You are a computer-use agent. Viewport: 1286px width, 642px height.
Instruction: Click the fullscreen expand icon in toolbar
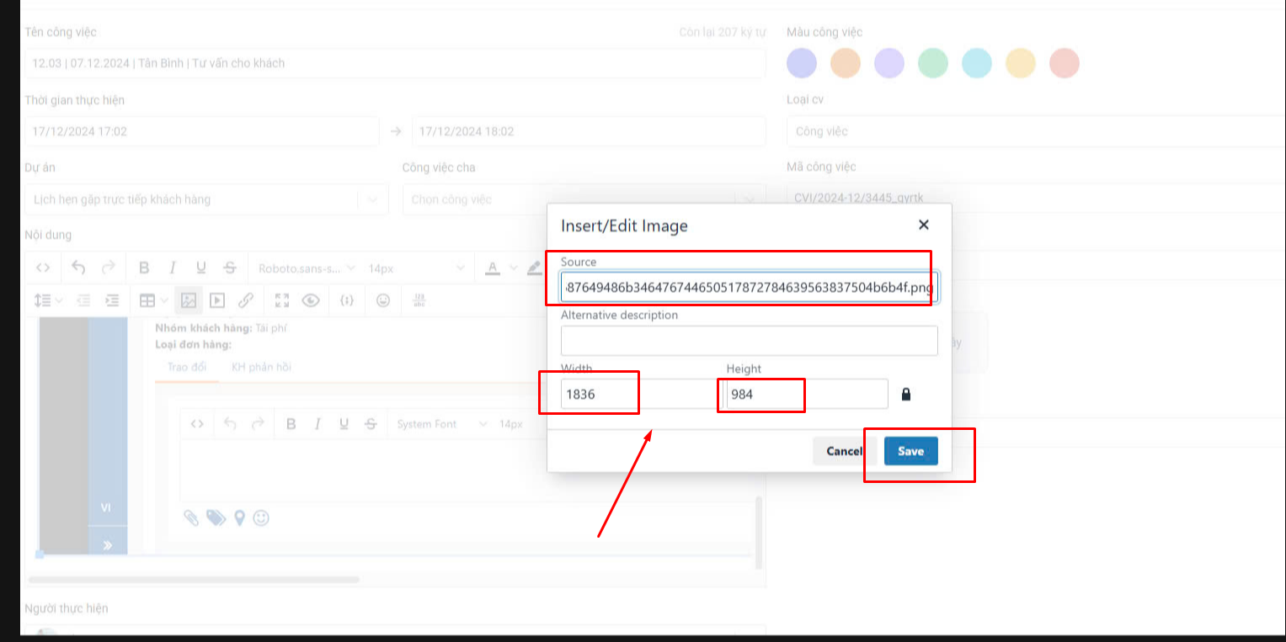(x=282, y=300)
